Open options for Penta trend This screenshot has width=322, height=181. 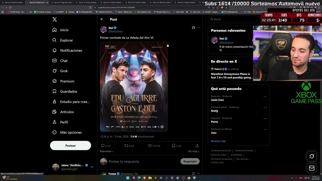pos(265,119)
